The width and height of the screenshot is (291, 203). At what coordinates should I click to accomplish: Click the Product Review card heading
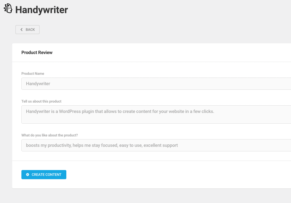(37, 53)
